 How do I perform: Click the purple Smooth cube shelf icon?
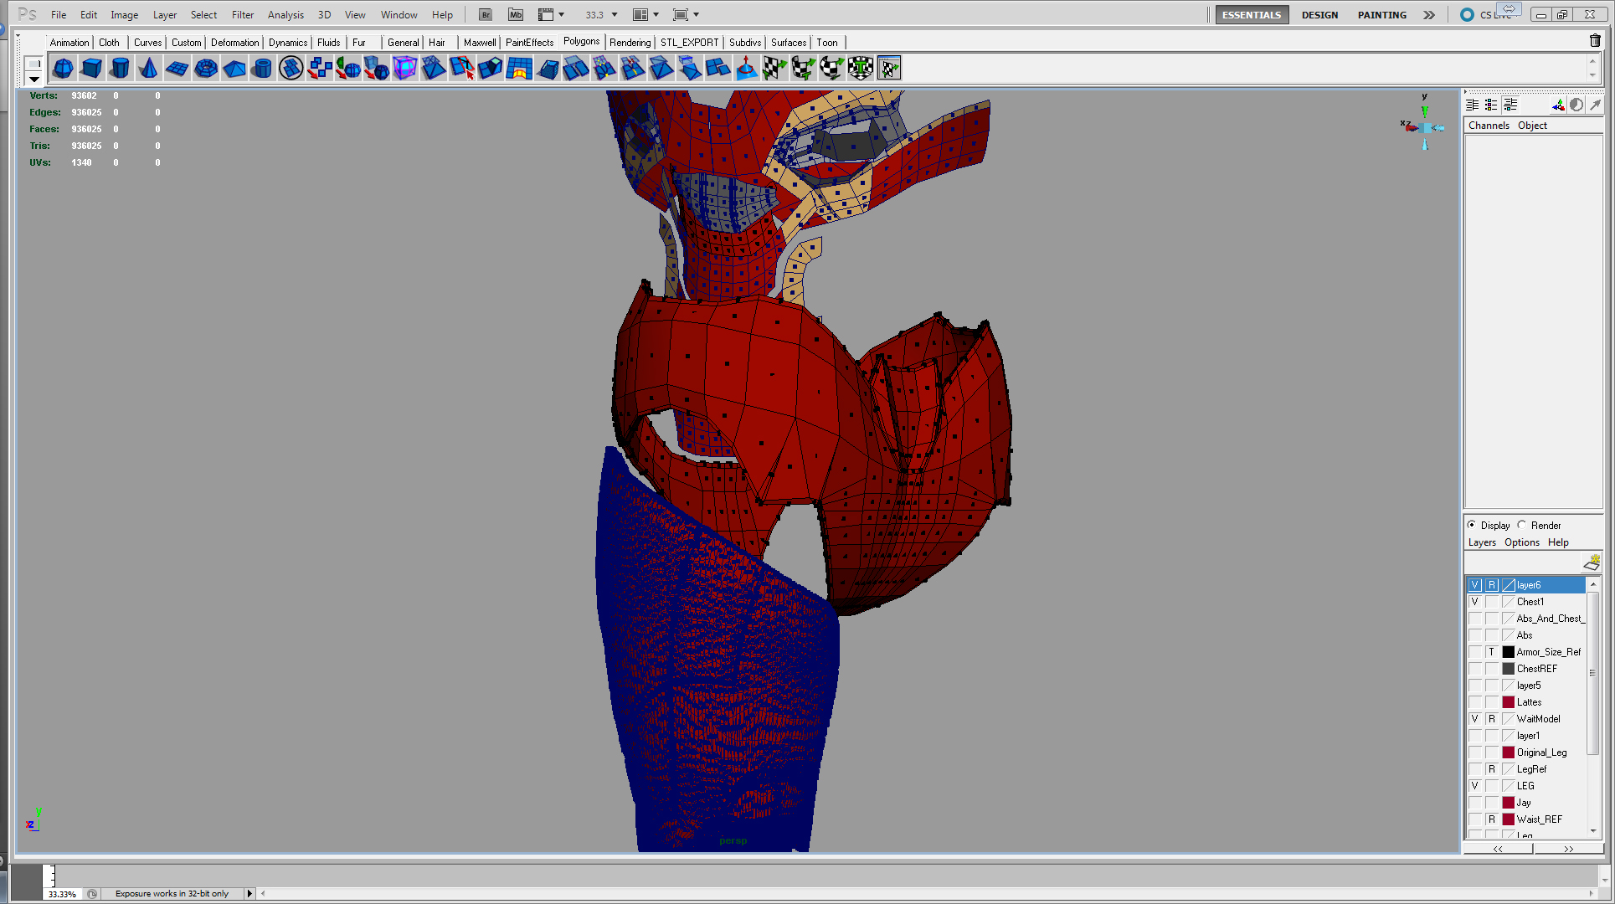[x=404, y=68]
